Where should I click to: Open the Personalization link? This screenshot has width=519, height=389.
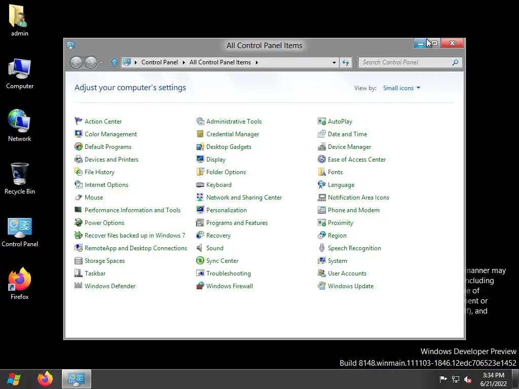click(227, 210)
